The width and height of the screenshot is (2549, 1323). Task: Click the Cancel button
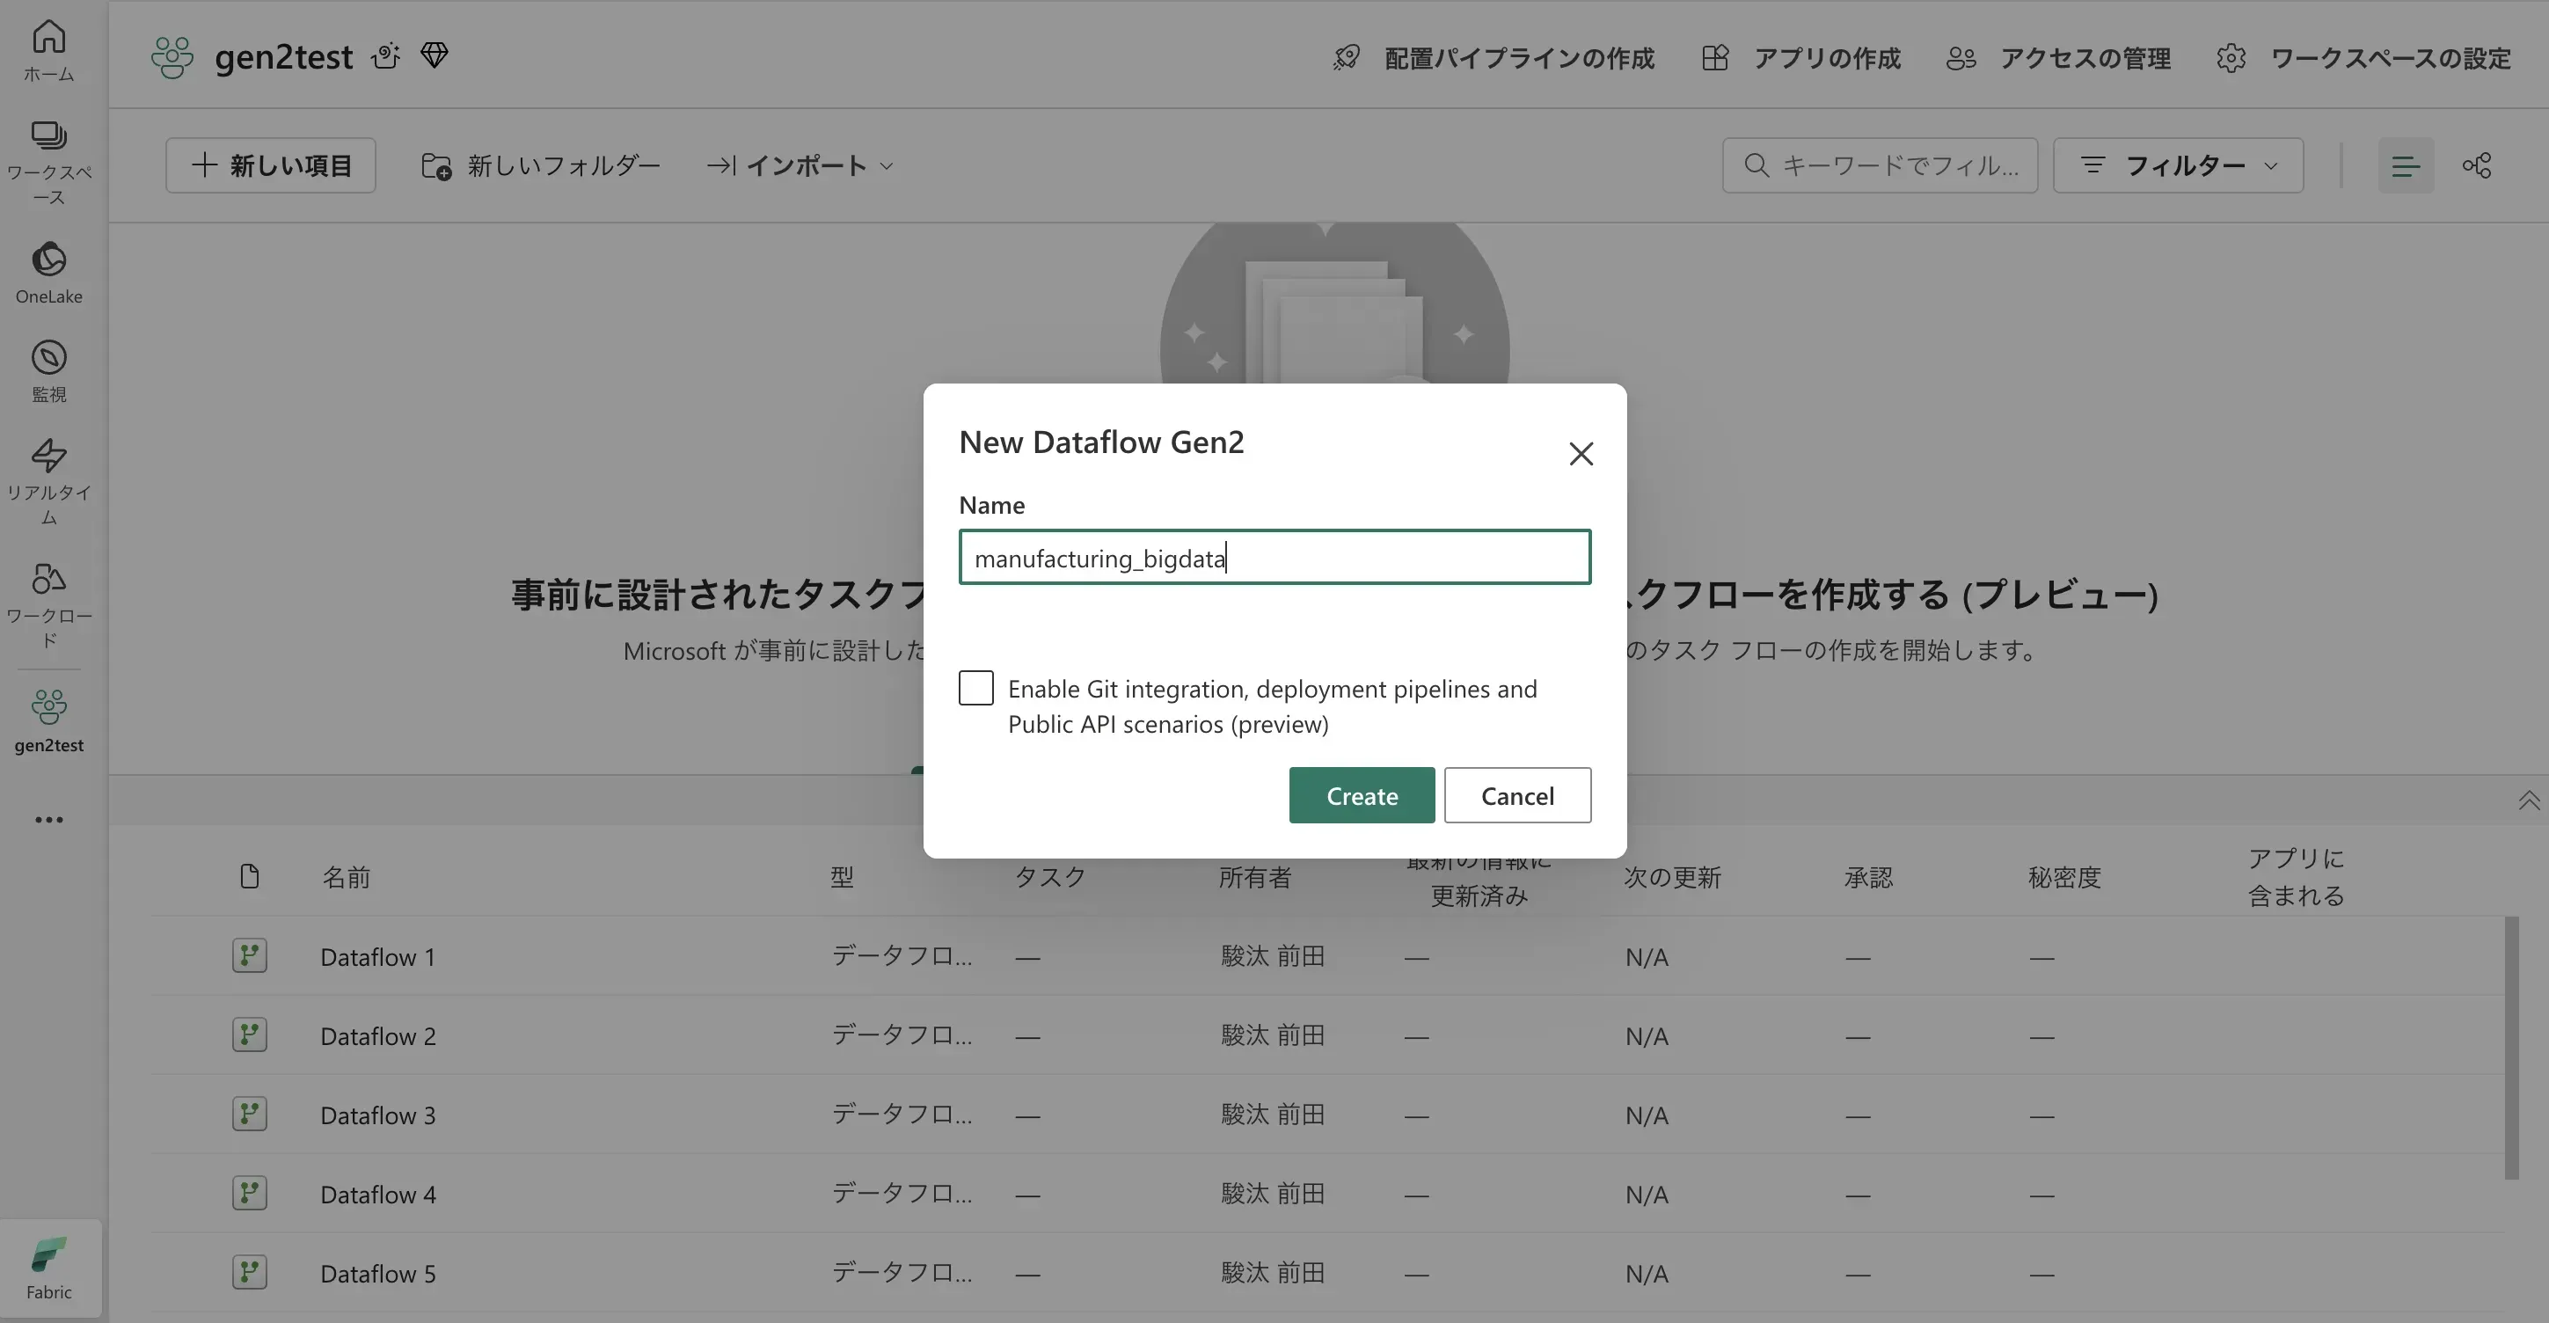coord(1516,795)
